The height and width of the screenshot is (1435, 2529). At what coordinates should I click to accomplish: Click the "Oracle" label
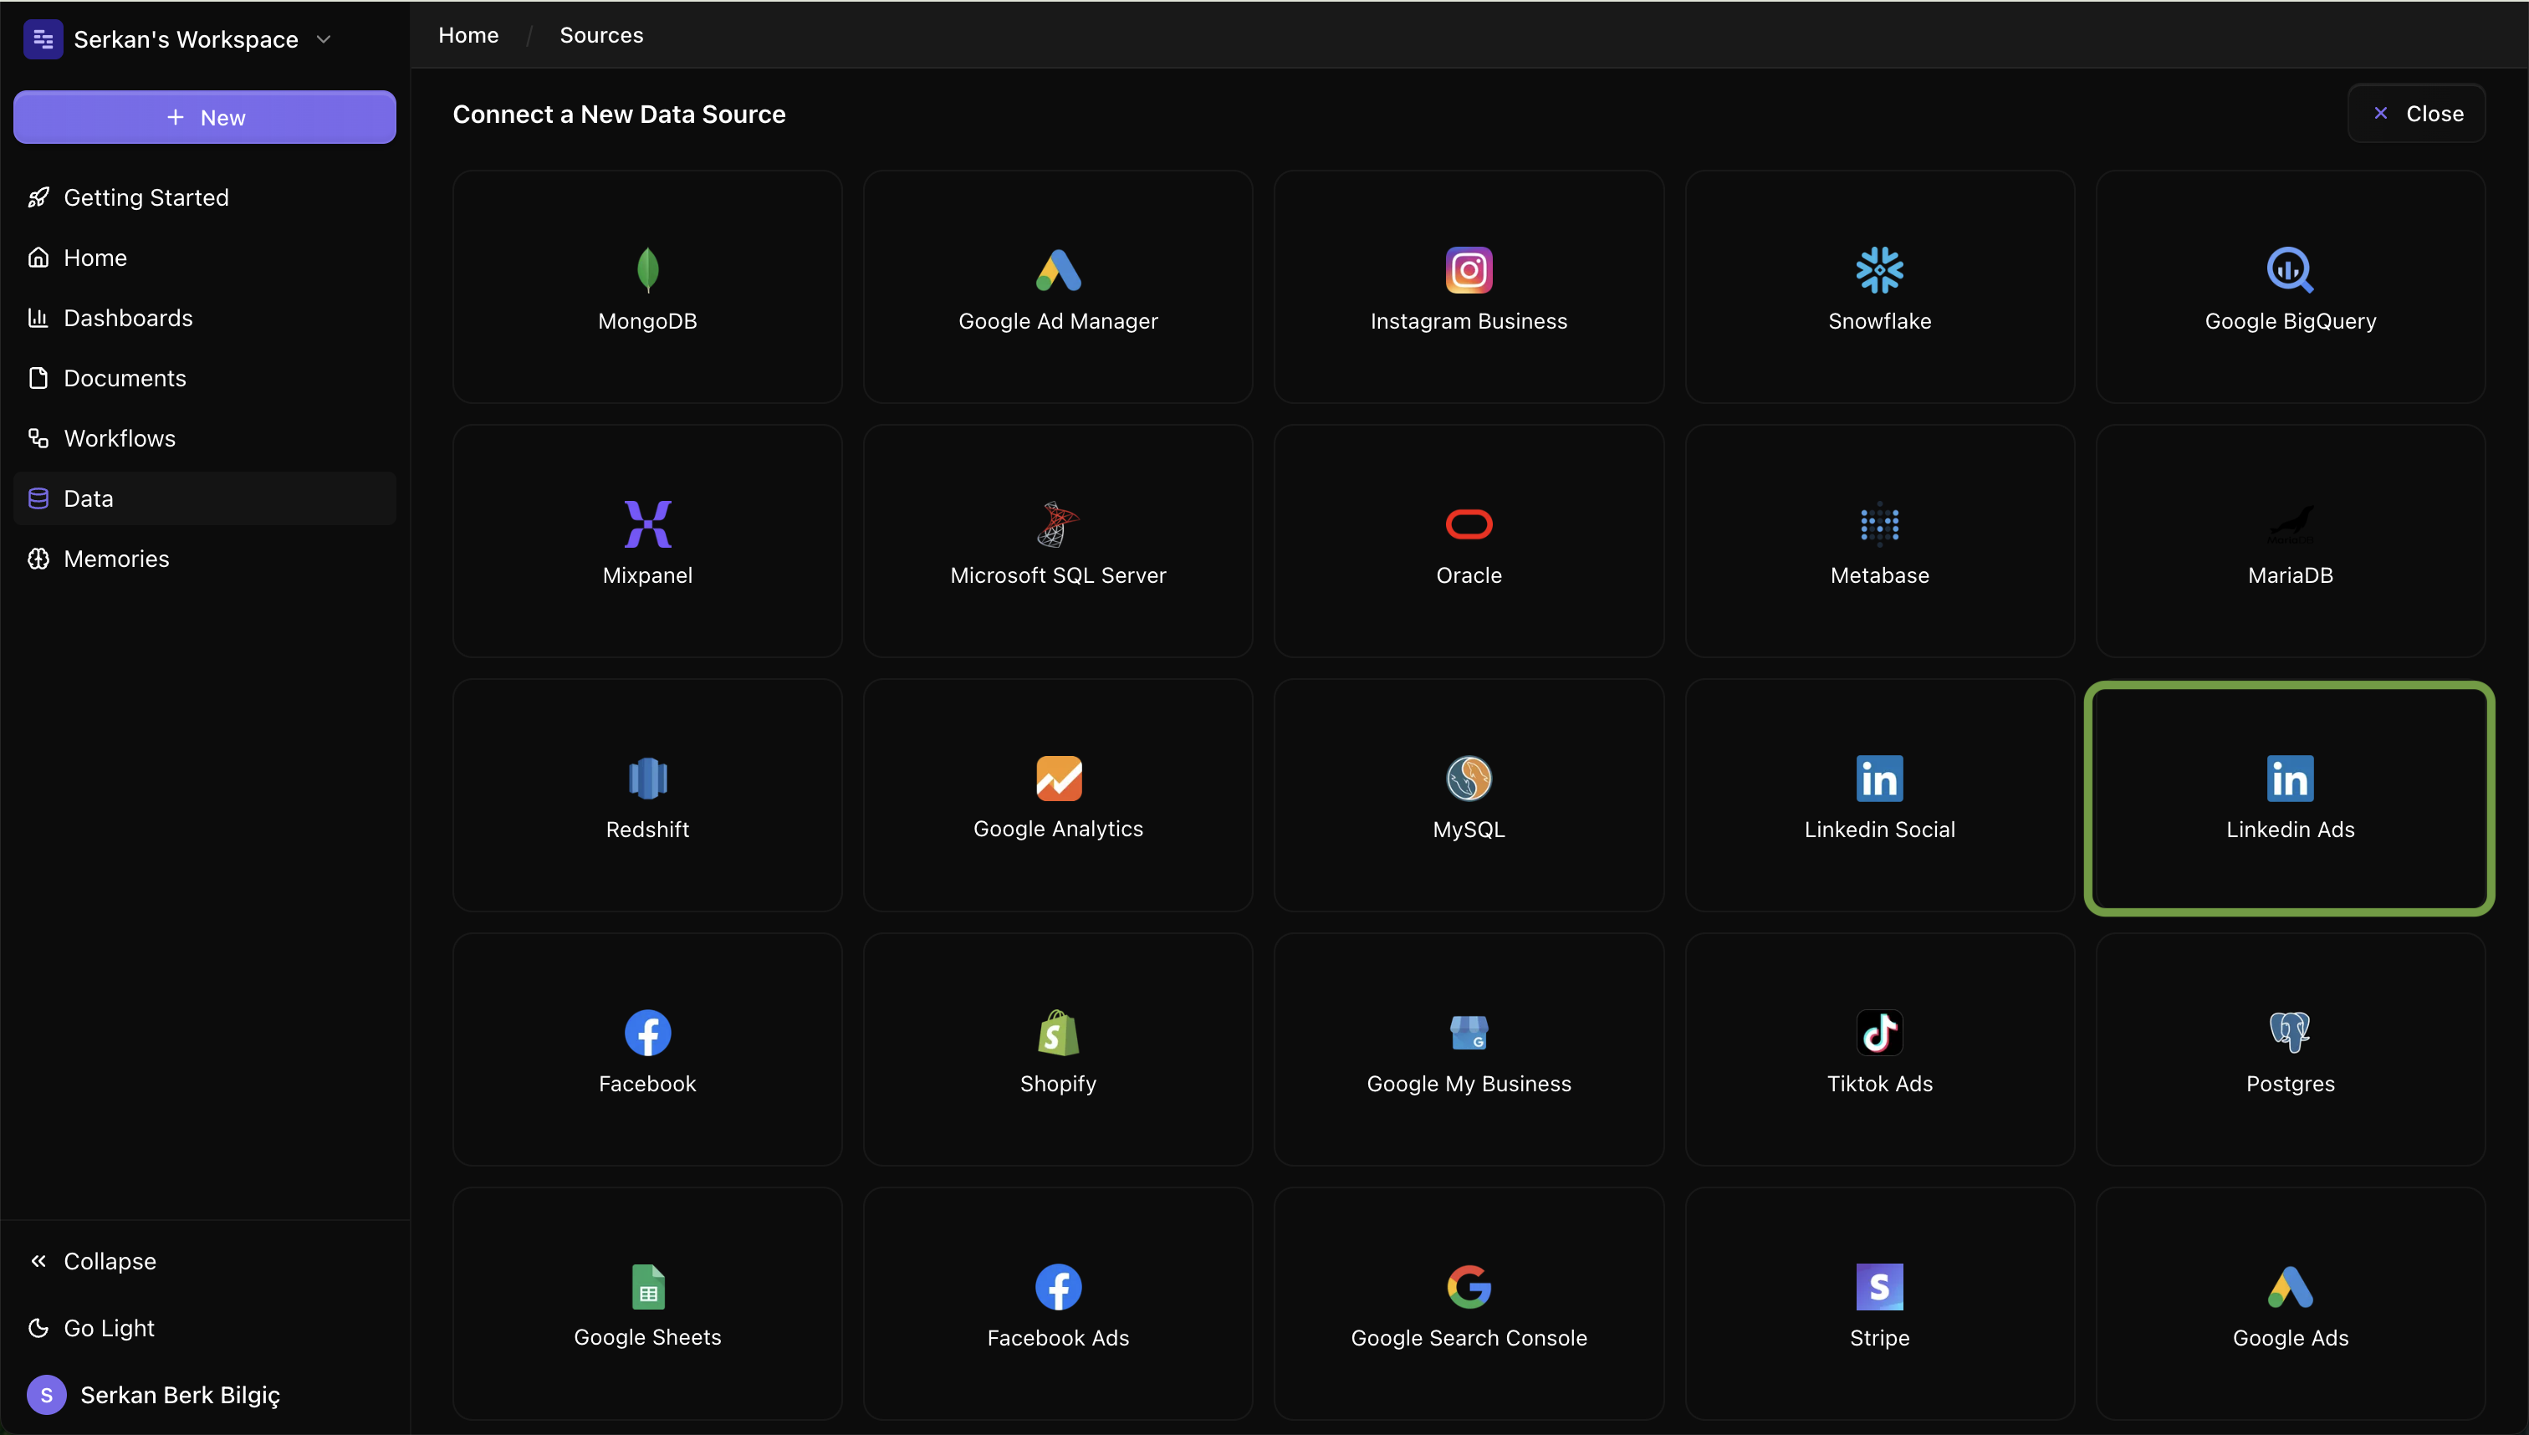[1469, 575]
